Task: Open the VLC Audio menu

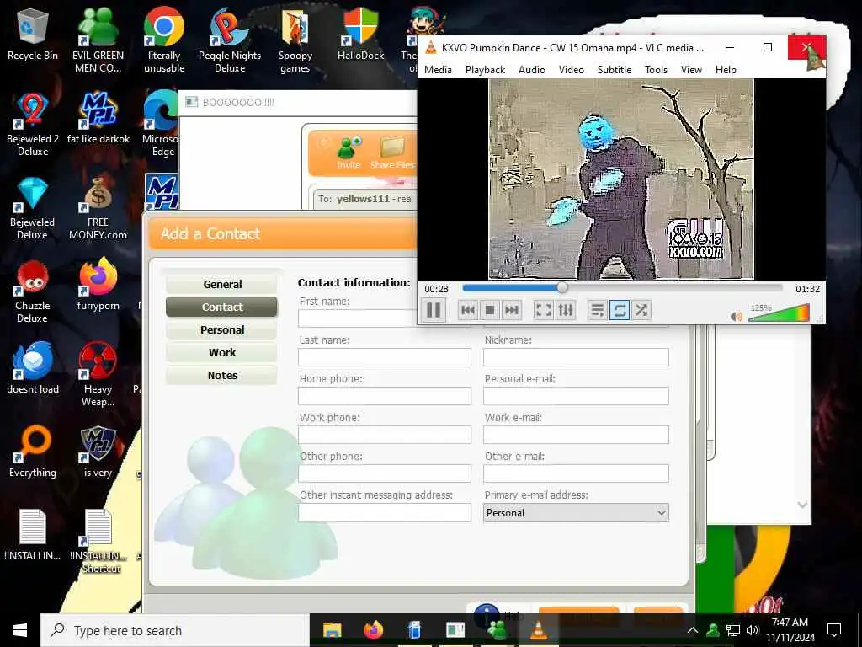Action: pos(532,70)
